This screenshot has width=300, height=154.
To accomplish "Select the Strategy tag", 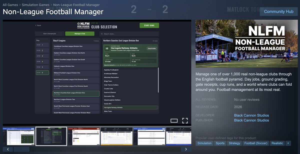I will (x=234, y=143).
